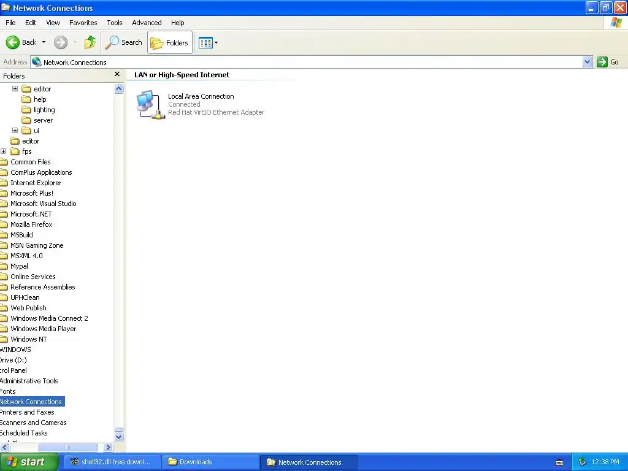This screenshot has width=628, height=471.
Task: Switch to Downloads taskbar window
Action: pyautogui.click(x=211, y=462)
